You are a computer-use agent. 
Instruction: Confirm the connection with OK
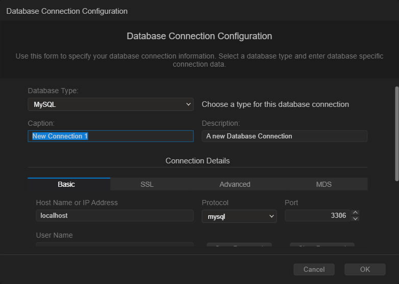[x=365, y=269]
